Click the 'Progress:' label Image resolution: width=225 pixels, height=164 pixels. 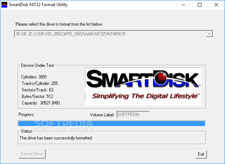point(26,115)
